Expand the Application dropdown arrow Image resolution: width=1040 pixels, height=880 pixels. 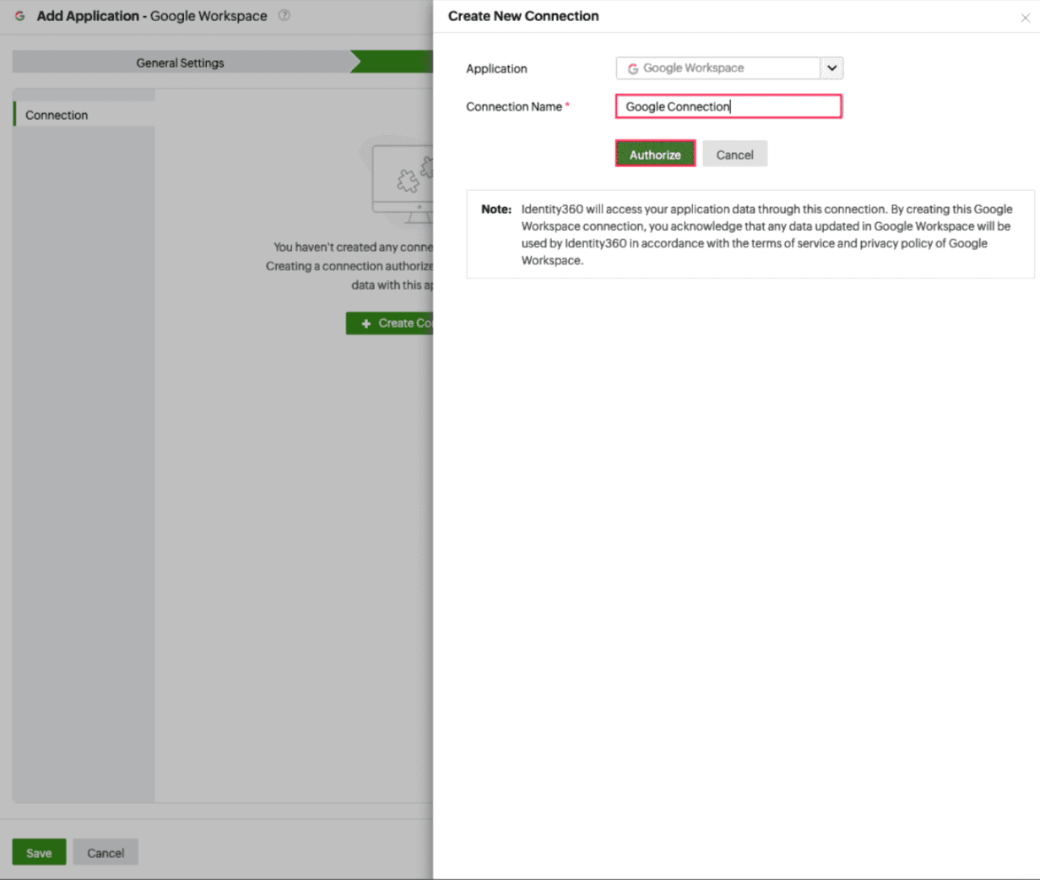tap(831, 68)
